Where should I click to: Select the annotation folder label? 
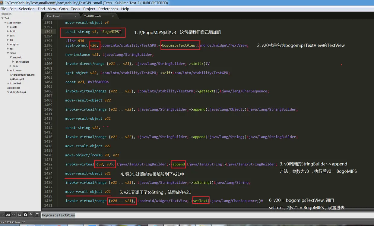(22, 62)
